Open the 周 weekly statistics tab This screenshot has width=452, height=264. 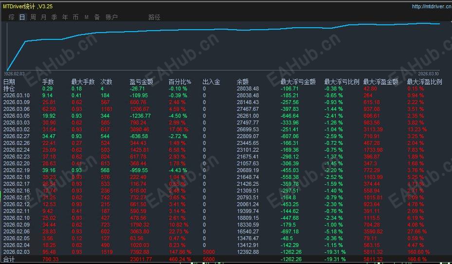pyautogui.click(x=33, y=18)
